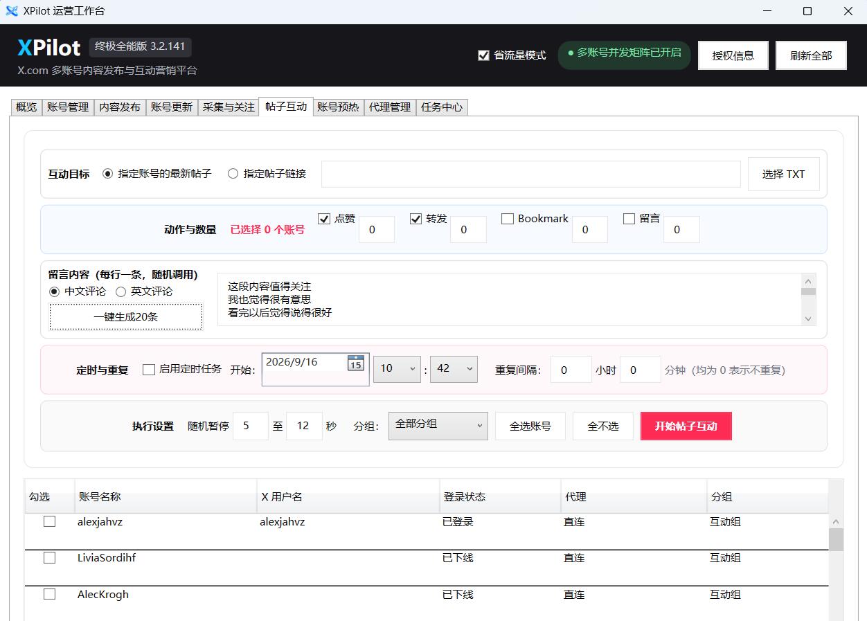Switch to the 采集与关注 tab
Screen dimensions: 867x621
tap(229, 107)
